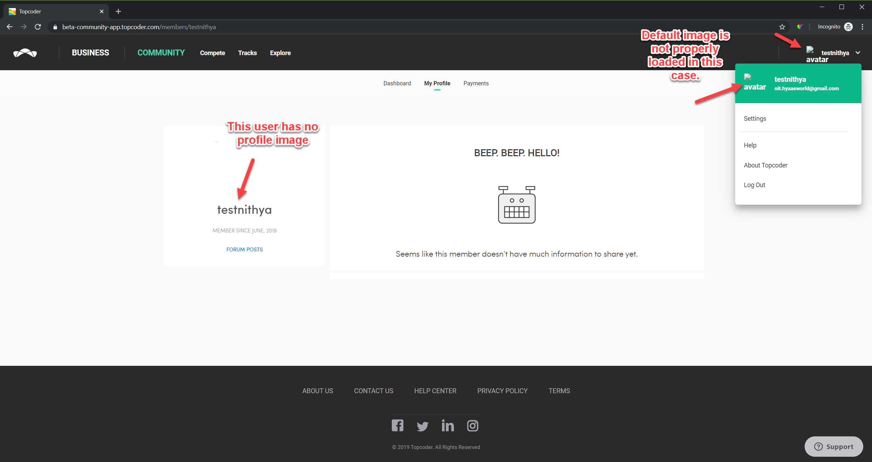
Task: Open the COMMUNITY section
Action: tap(161, 53)
